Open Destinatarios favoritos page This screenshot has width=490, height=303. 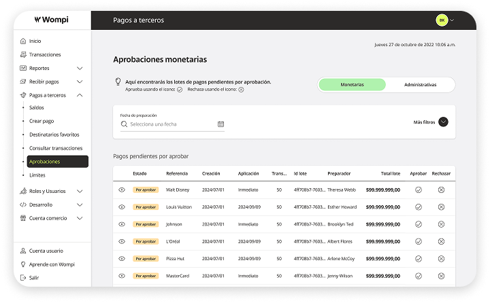(54, 135)
